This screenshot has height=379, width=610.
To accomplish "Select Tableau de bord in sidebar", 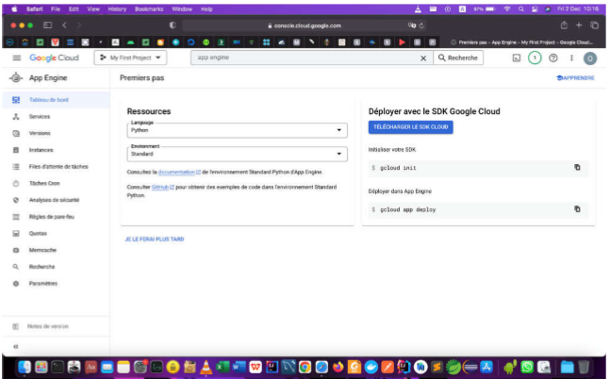I will 56,100.
